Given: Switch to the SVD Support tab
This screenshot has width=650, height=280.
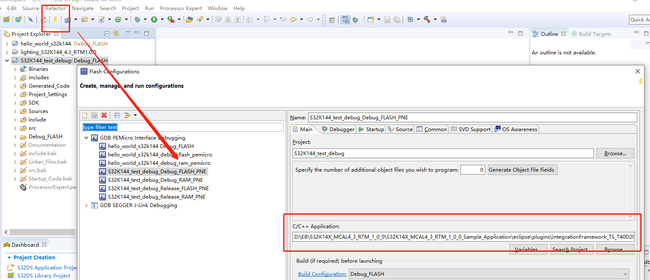Looking at the screenshot, I should click(x=470, y=129).
